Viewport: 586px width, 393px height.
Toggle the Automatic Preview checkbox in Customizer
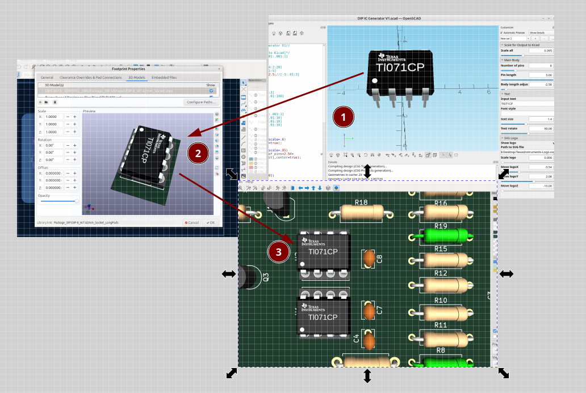point(501,33)
